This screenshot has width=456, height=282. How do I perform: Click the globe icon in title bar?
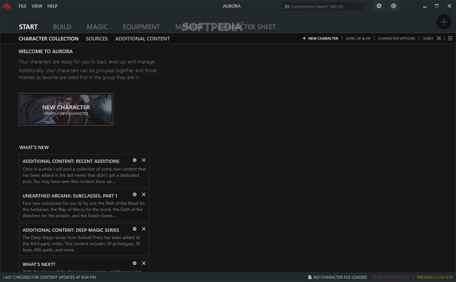click(394, 6)
